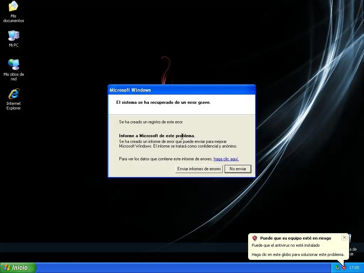Click the network connection tray icon
The width and height of the screenshot is (364, 273).
(x=337, y=268)
